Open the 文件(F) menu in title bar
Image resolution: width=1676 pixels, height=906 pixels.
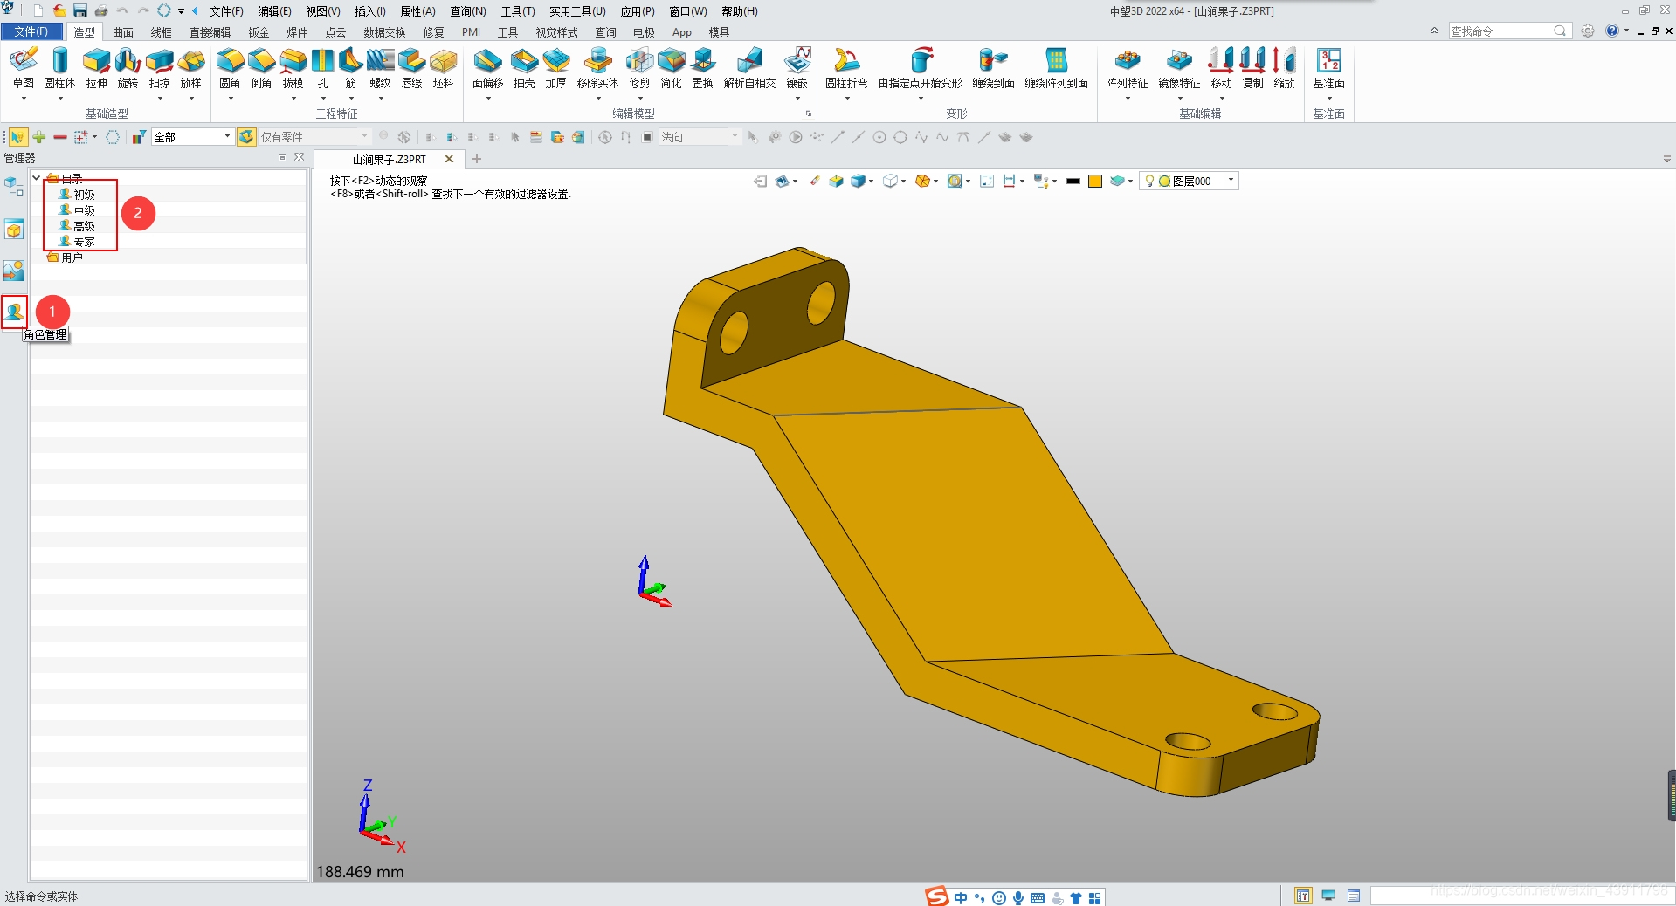(226, 11)
